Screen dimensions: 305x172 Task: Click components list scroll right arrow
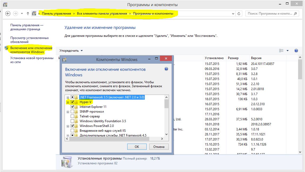(x=162, y=139)
